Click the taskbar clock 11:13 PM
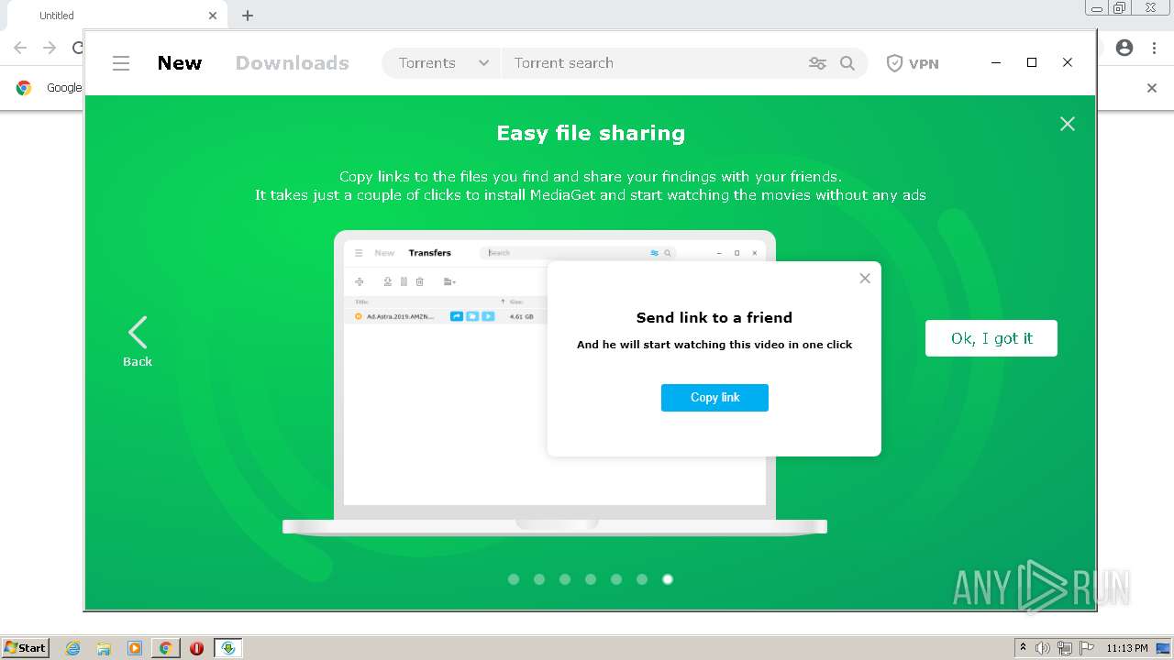Viewport: 1174px width, 660px height. [x=1126, y=648]
